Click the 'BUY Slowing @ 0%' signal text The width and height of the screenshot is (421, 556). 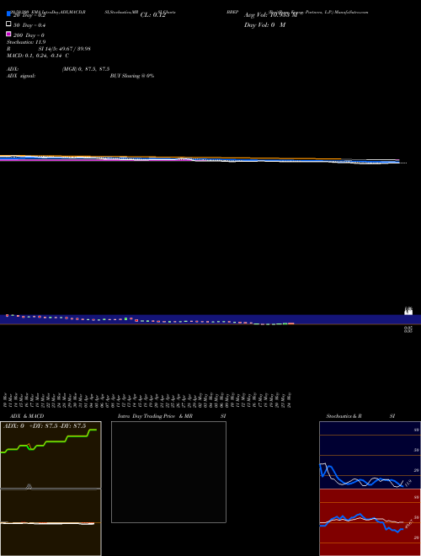pyautogui.click(x=132, y=76)
